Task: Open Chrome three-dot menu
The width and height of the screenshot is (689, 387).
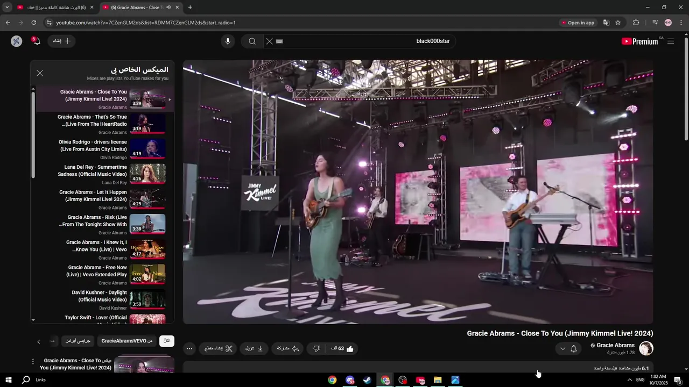Action: point(681,23)
